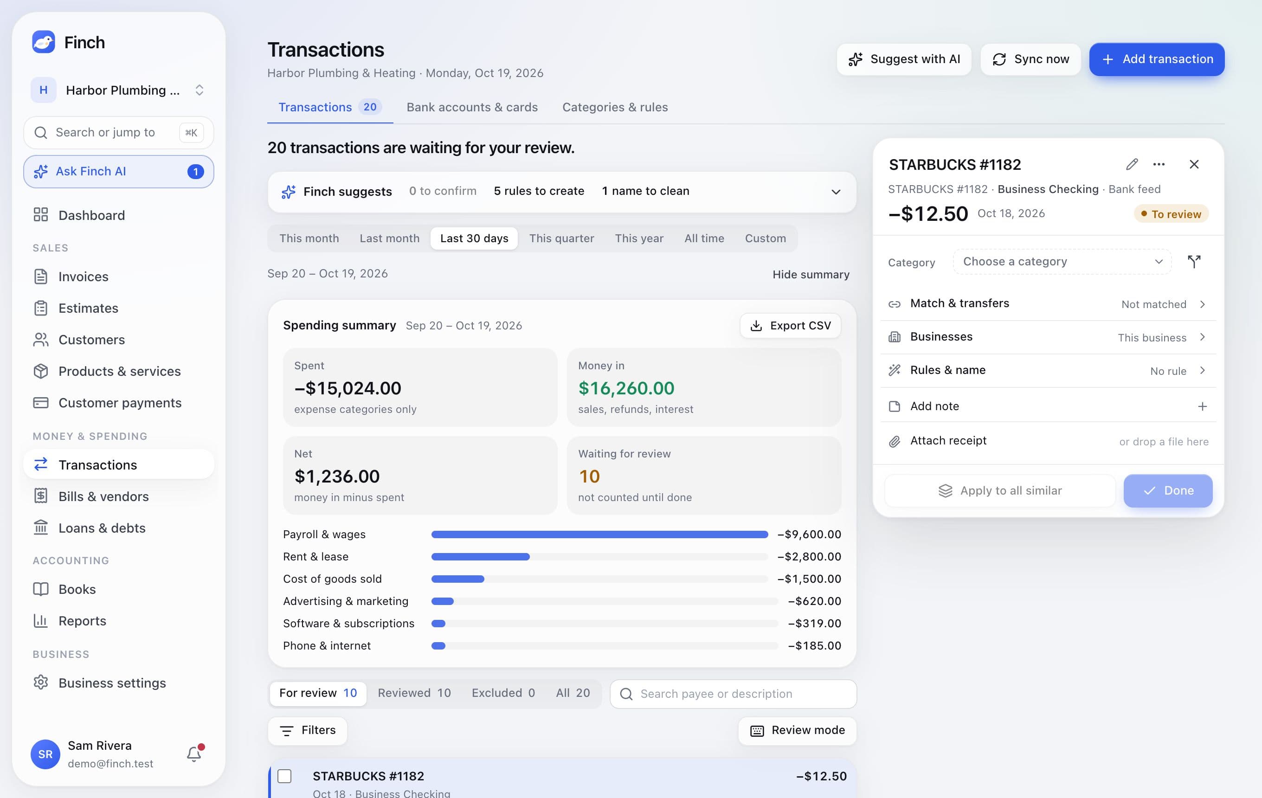
Task: Open Business settings
Action: point(118,683)
